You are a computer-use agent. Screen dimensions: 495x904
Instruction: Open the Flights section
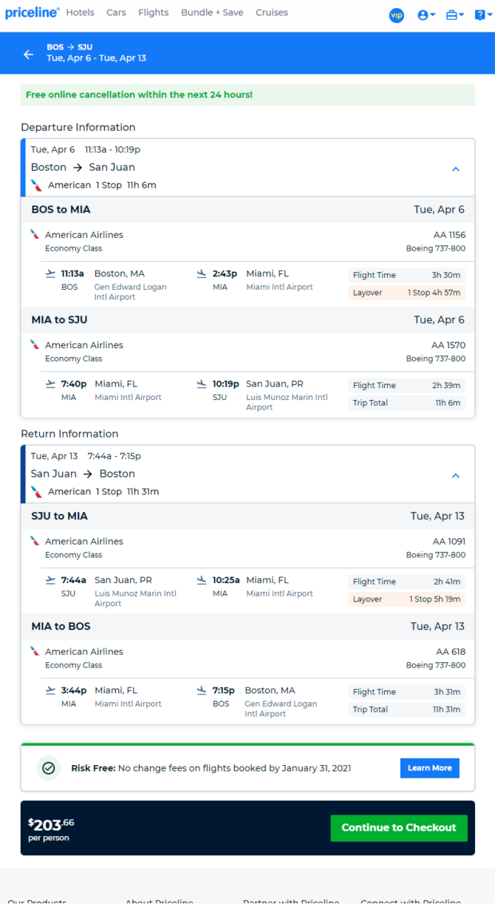click(154, 13)
